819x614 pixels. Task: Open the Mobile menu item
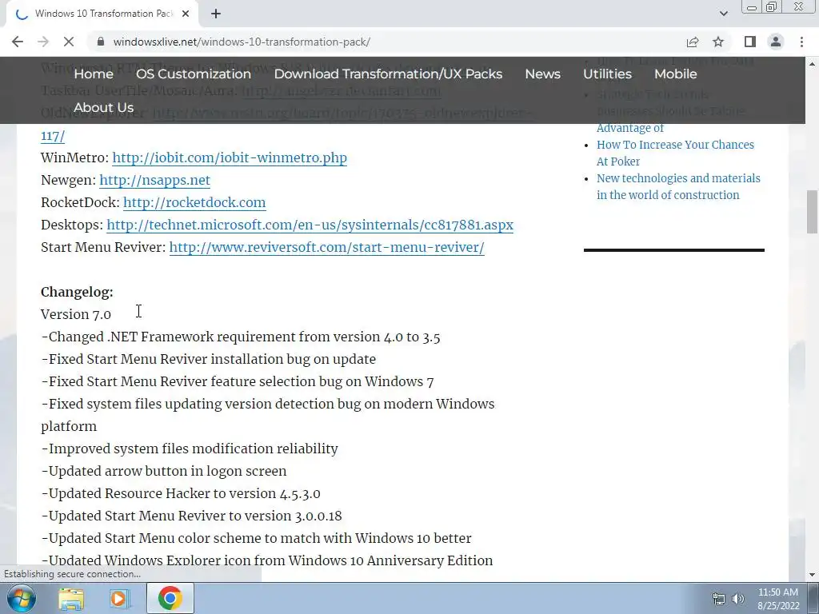coord(675,74)
